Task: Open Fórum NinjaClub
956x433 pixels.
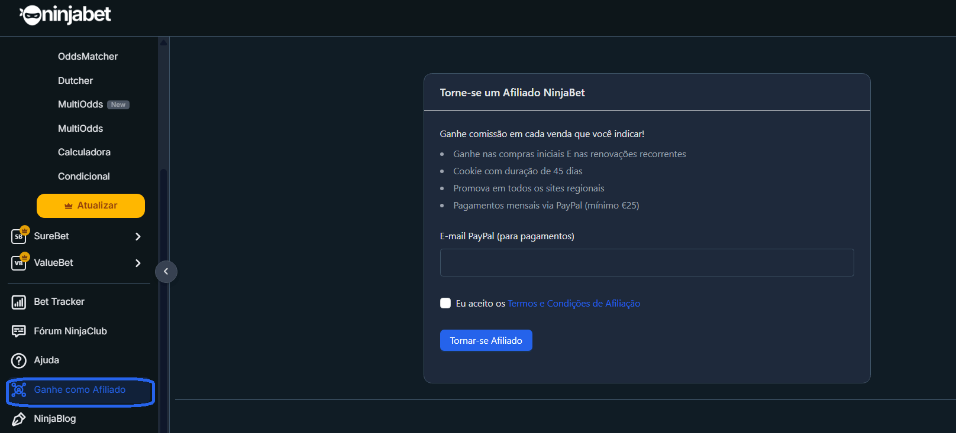Action: click(70, 331)
